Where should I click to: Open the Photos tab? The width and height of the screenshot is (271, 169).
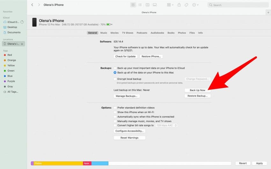(182, 33)
